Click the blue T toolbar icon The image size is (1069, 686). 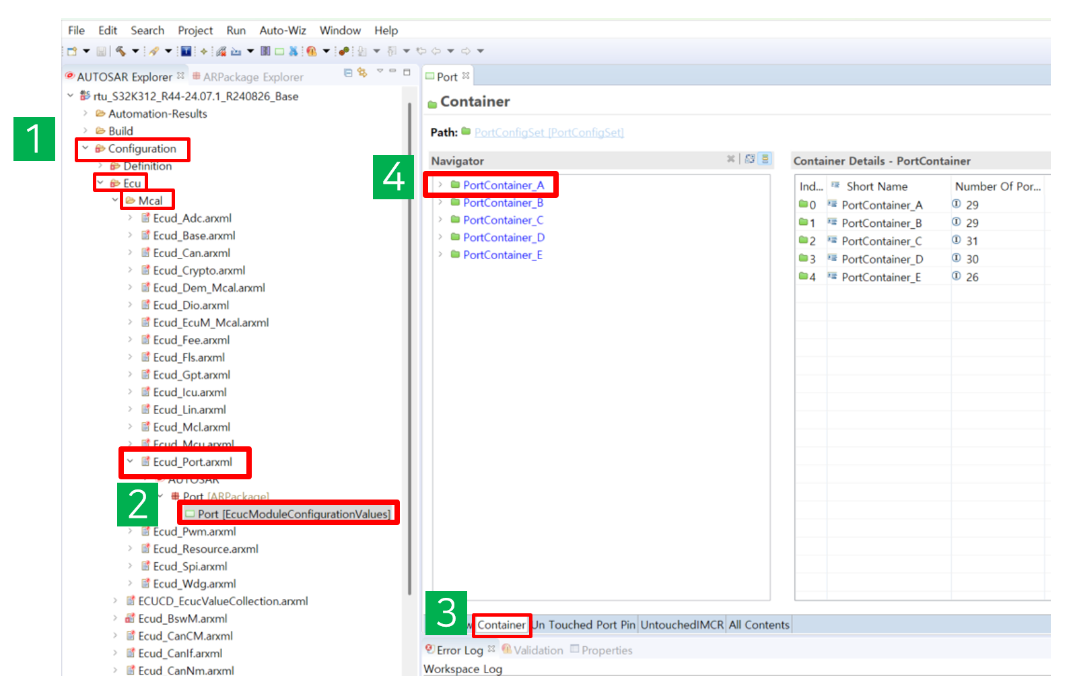point(186,51)
